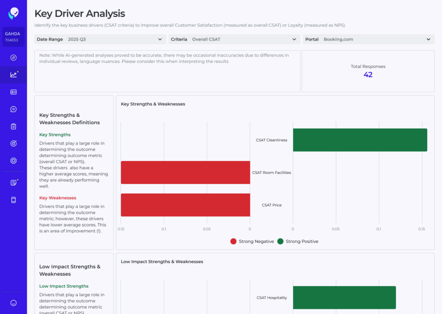442x314 pixels.
Task: Click the target goal icon in sidebar
Action: click(13, 143)
